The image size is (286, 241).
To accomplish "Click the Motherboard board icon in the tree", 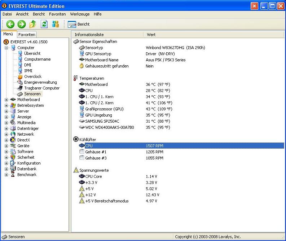I will click(x=13, y=100).
